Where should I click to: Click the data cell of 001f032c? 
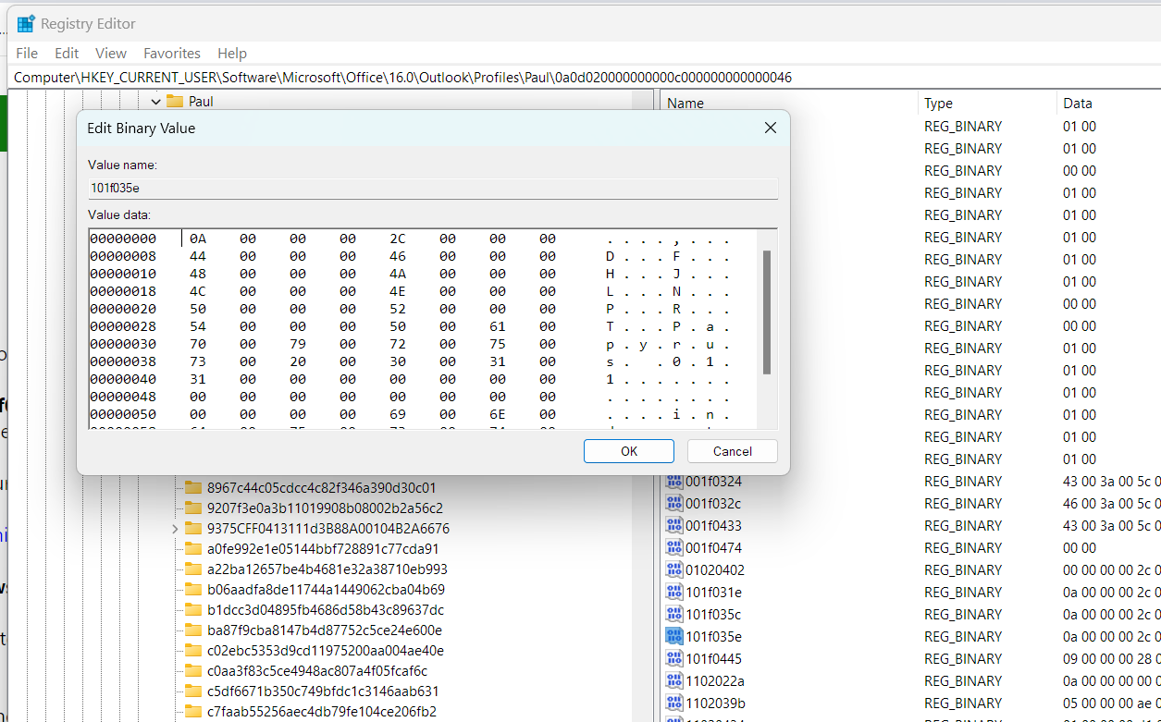[1111, 503]
